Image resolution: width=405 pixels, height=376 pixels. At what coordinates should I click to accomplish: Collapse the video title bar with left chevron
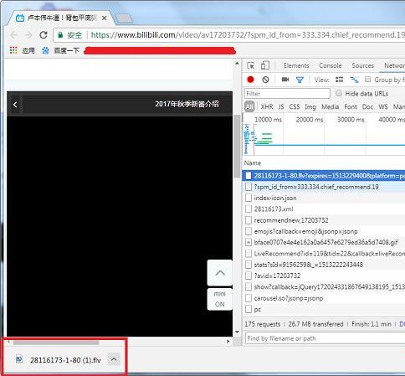coord(15,105)
